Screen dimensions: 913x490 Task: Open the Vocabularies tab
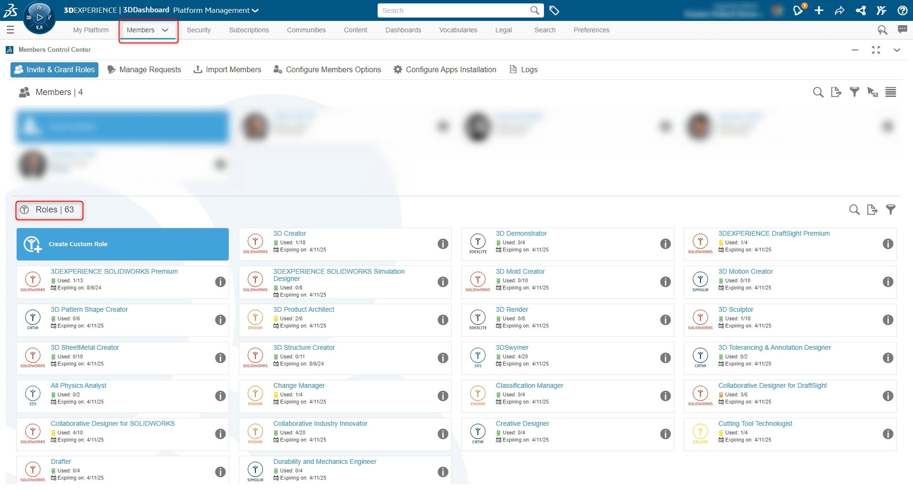point(458,30)
